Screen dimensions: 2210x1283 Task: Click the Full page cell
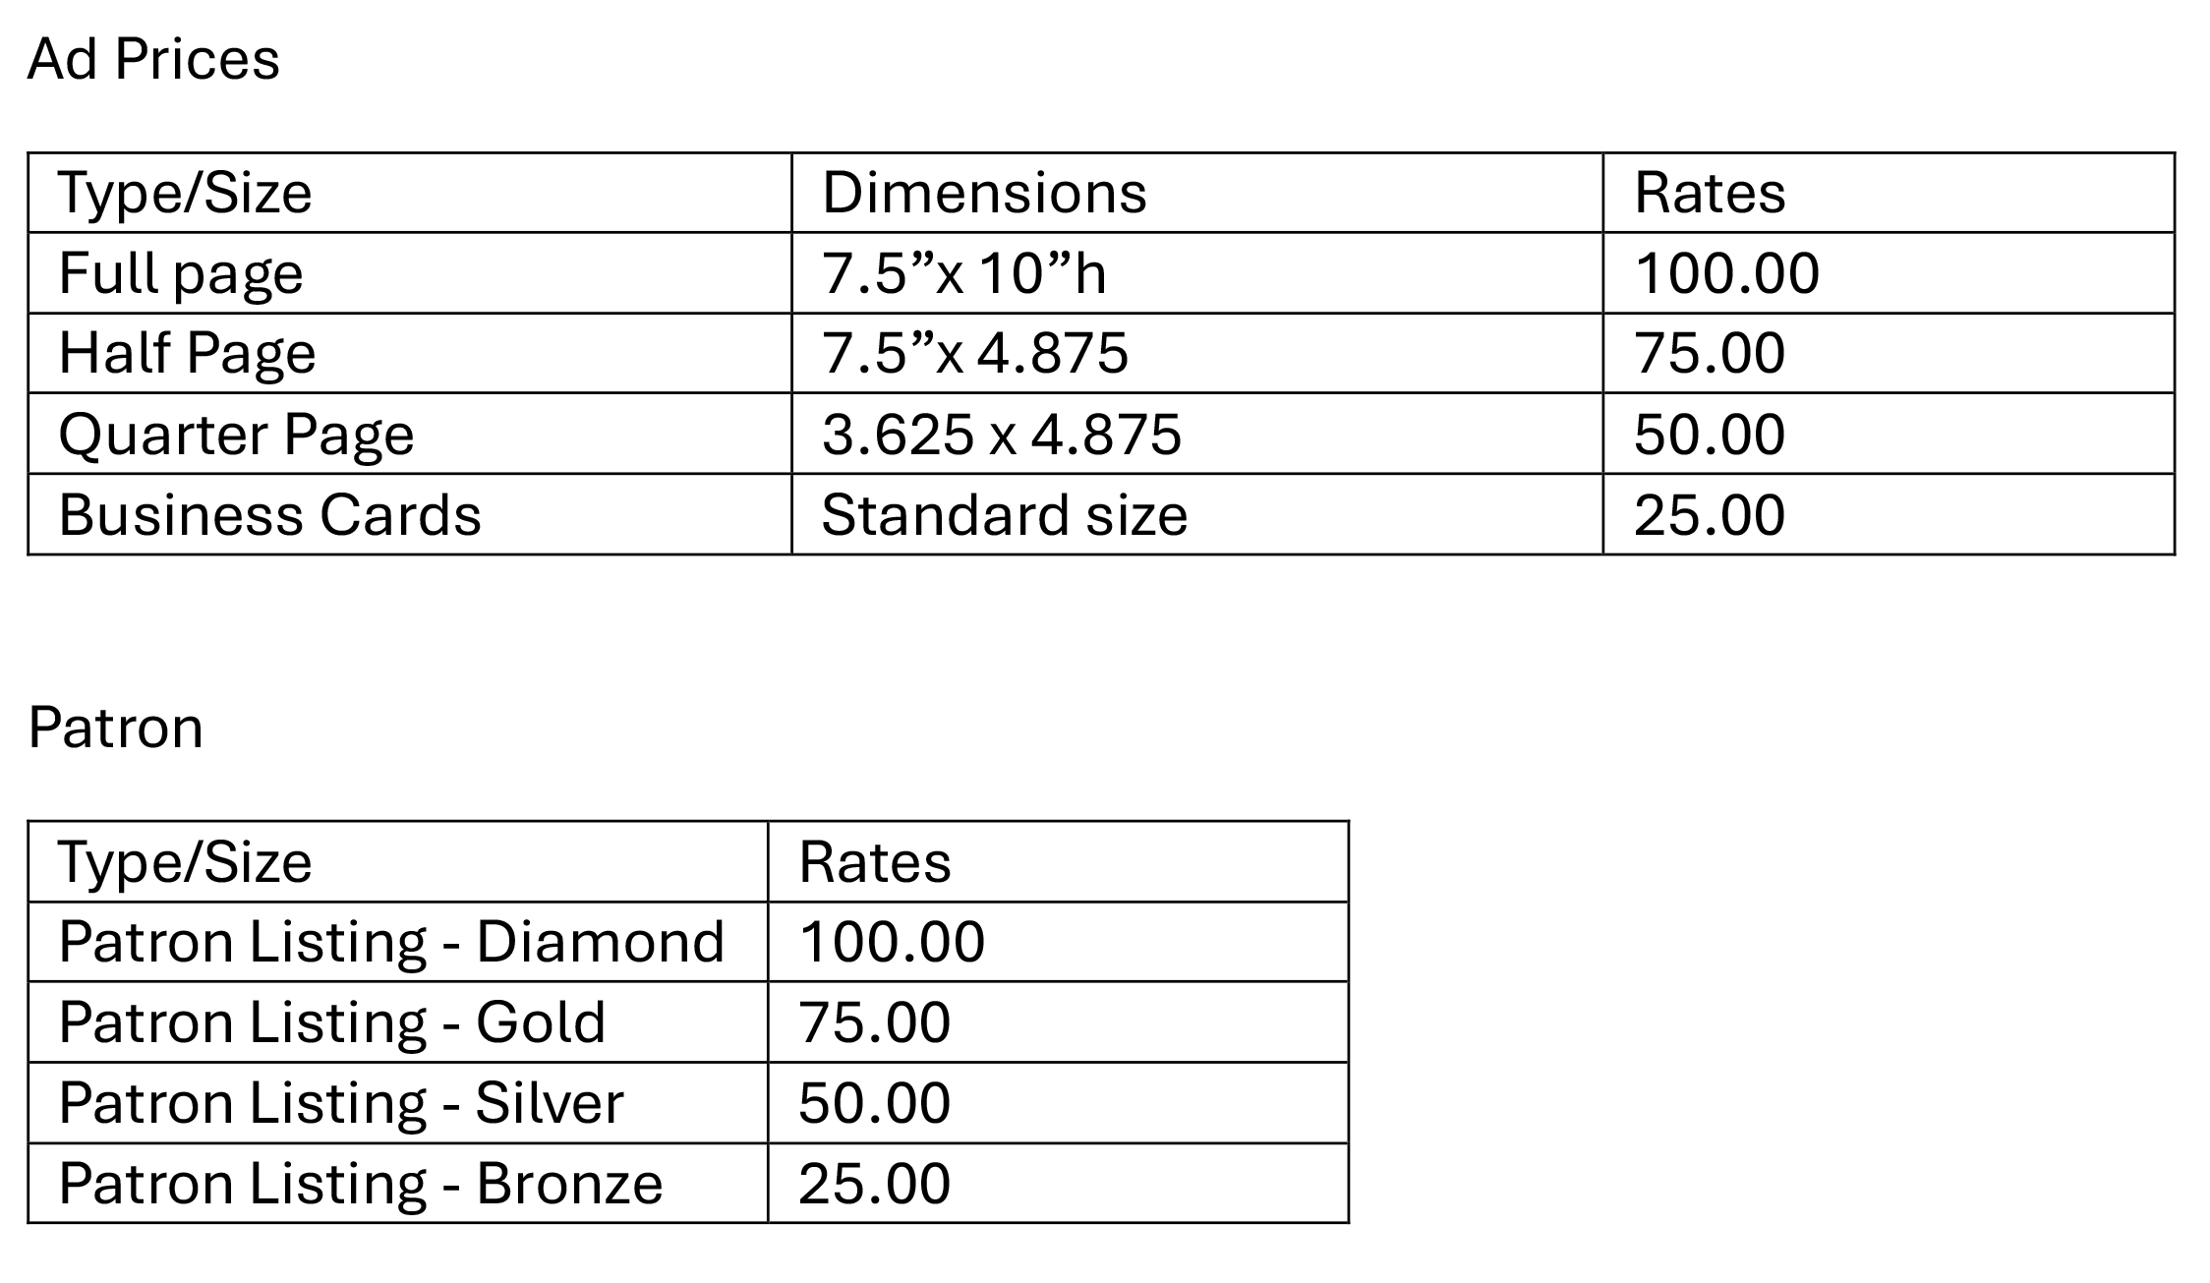(181, 273)
